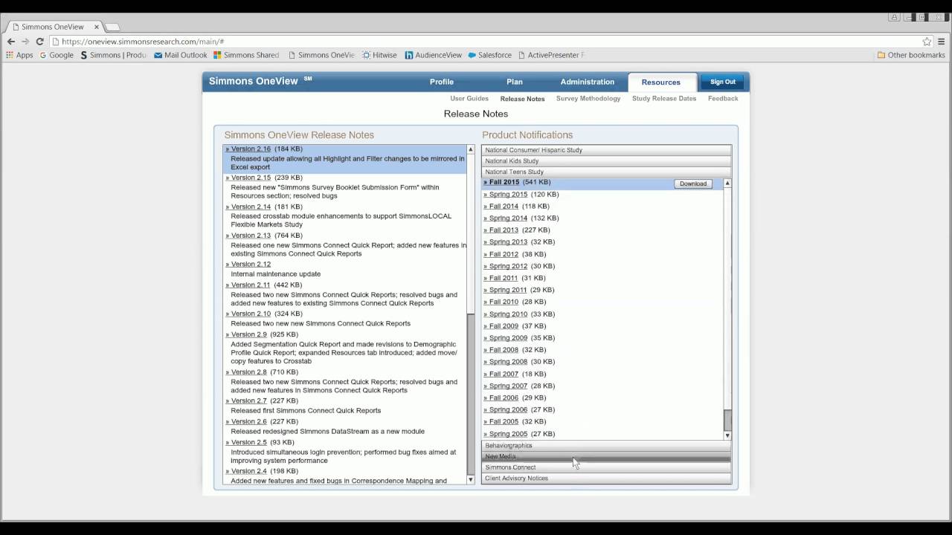Open the Google bookmark

[x=57, y=55]
